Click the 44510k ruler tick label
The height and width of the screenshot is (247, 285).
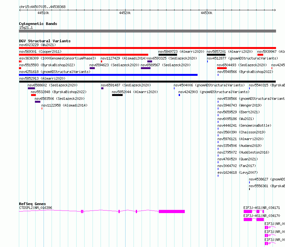43,13
